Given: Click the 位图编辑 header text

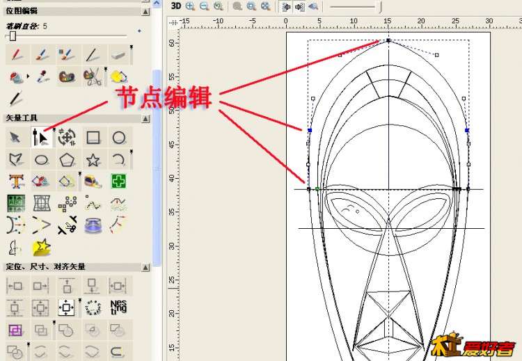Looking at the screenshot, I should click(x=22, y=11).
